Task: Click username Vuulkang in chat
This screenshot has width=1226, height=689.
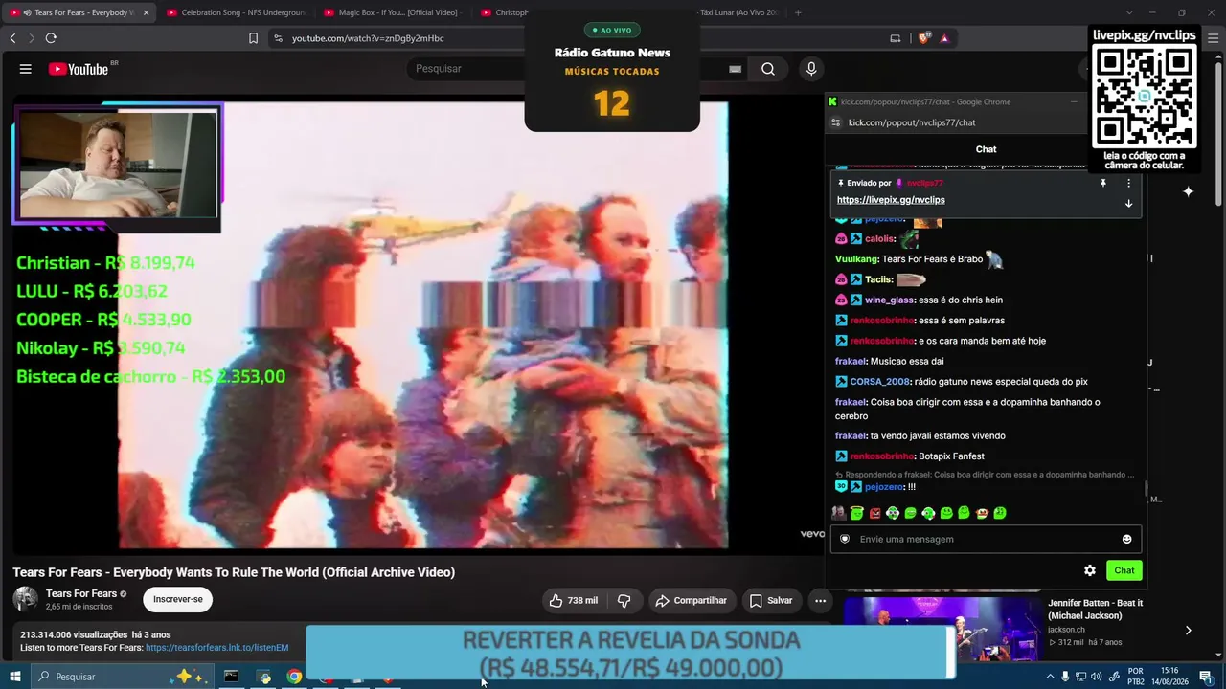Action: coord(857,259)
